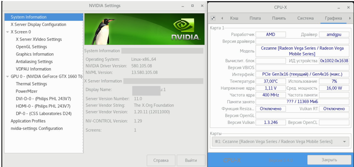The height and width of the screenshot is (167, 354).
Task: Open the Карты graphics card dropdown
Action: tap(280, 142)
